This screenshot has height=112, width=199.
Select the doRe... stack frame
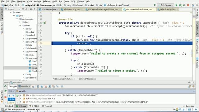tap(12, 99)
